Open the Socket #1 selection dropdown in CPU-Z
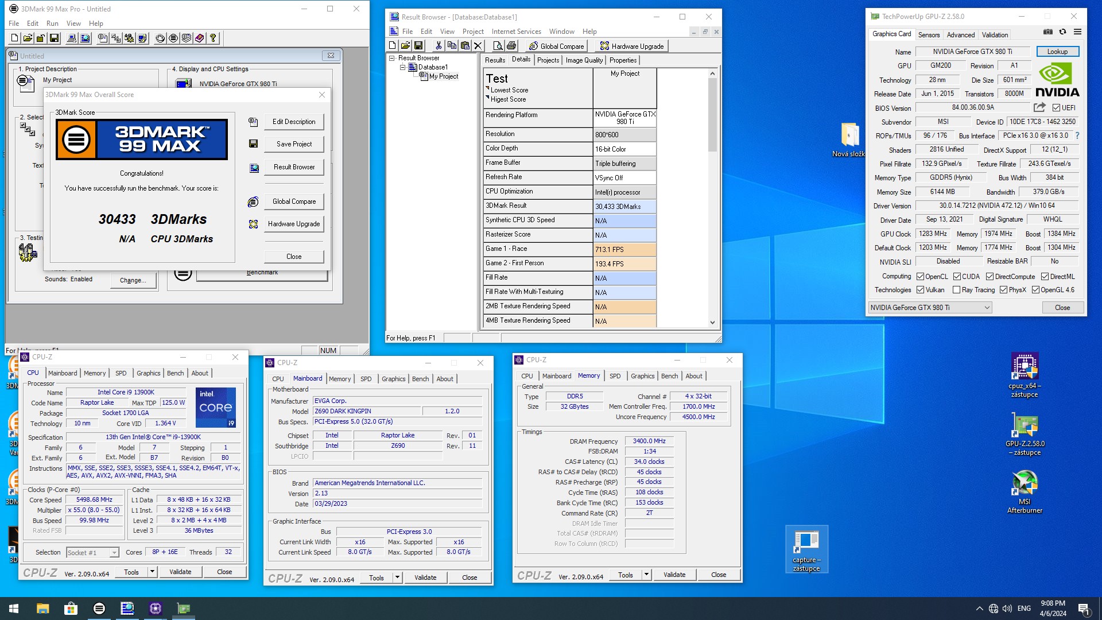 tap(92, 553)
